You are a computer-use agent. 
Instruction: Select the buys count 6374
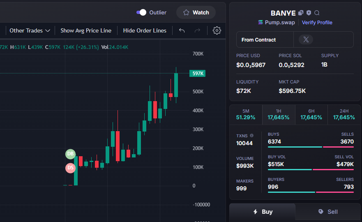(274, 141)
